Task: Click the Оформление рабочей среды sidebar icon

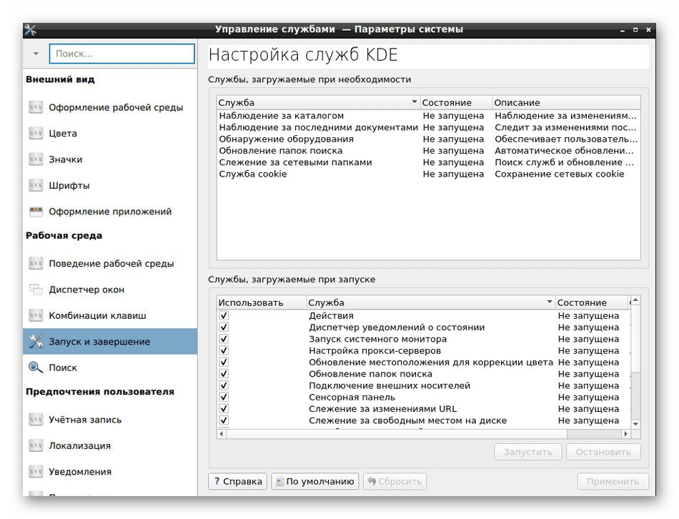Action: tap(36, 107)
